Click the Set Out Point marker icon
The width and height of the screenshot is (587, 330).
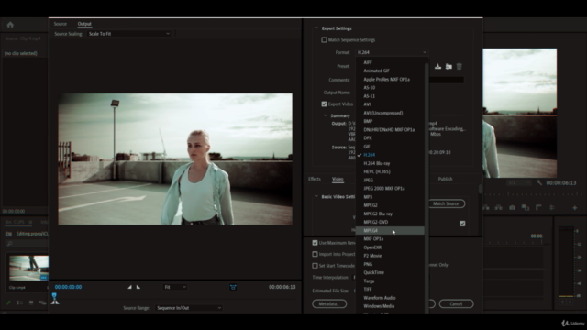tap(138, 287)
